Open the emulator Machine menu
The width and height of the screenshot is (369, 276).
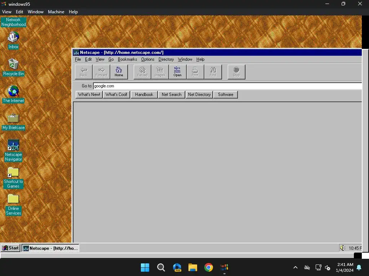tap(56, 12)
